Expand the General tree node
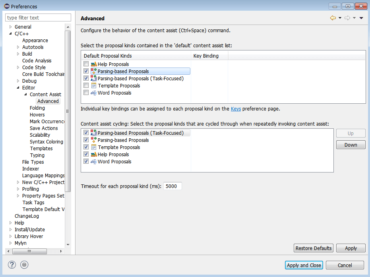 (x=10, y=27)
